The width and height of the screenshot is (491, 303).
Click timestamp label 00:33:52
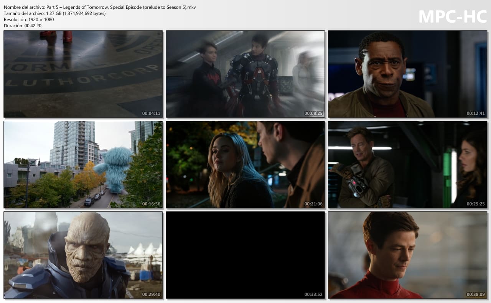pyautogui.click(x=313, y=295)
